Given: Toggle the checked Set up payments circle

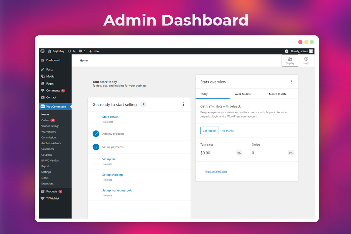Looking at the screenshot, I should coord(96,147).
